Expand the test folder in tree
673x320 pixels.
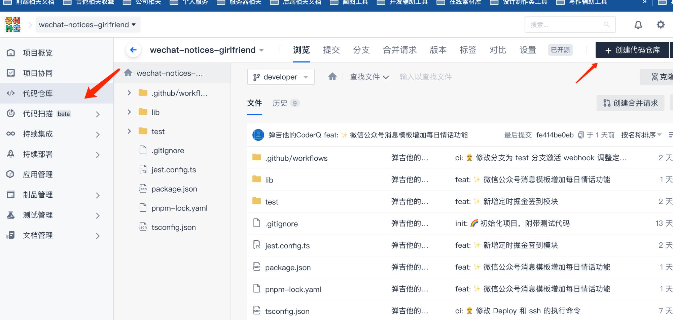(129, 131)
